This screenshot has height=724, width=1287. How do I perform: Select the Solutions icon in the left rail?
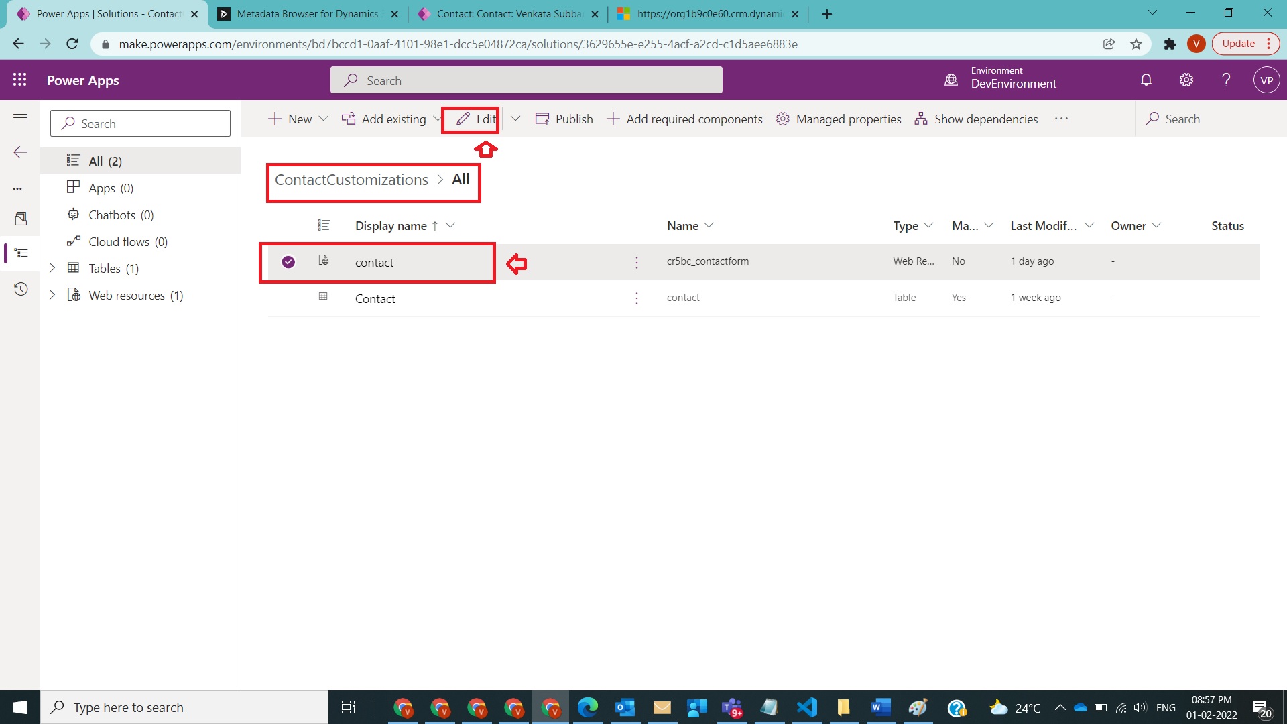(20, 253)
